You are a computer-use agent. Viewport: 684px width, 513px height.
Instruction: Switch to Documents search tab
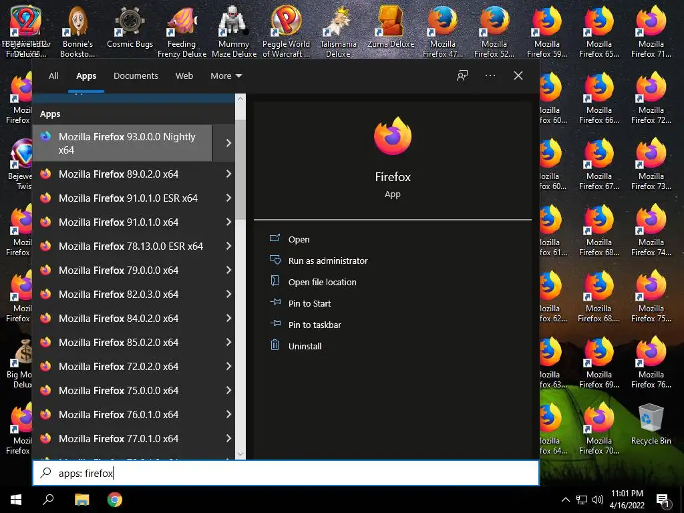(x=136, y=76)
